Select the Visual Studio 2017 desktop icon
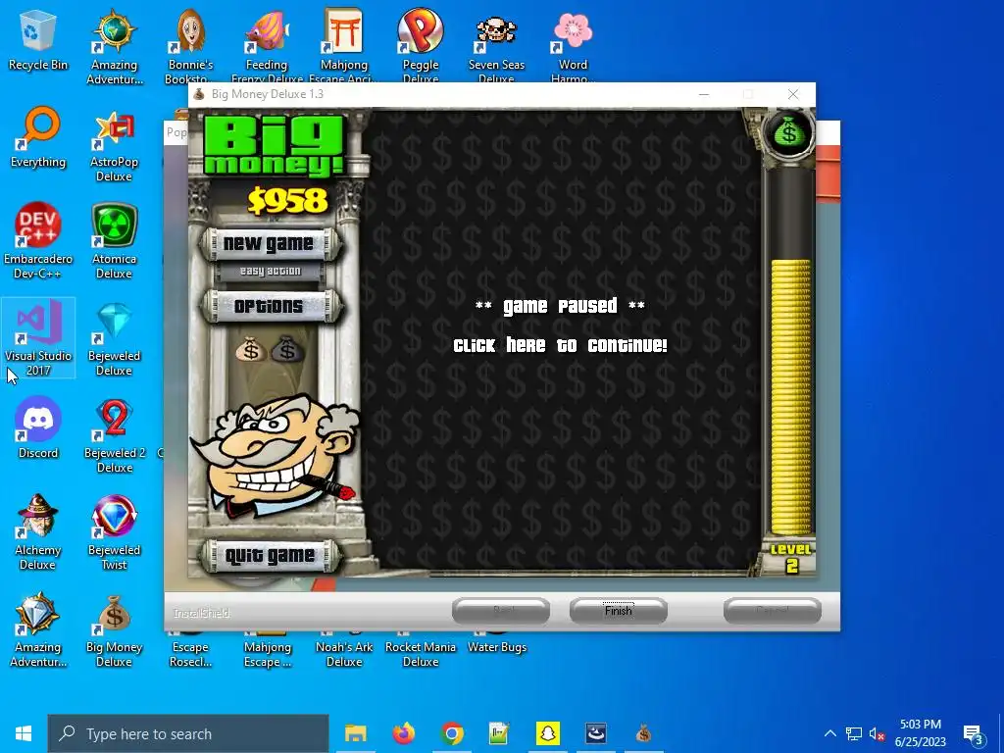This screenshot has width=1004, height=753. tap(38, 337)
